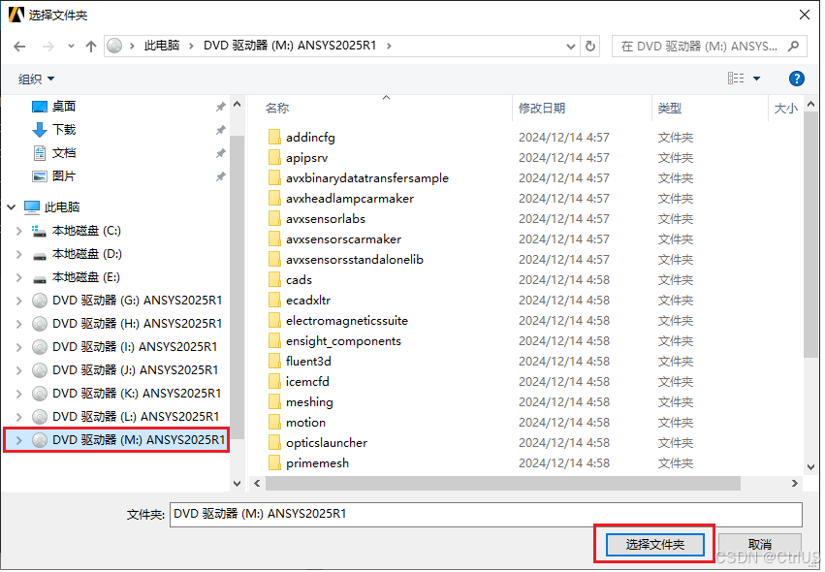
Task: Select the apipsrv folder icon
Action: coord(274,158)
